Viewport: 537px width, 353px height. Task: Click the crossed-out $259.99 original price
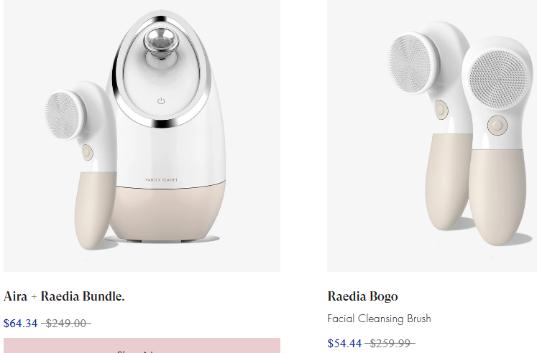390,343
